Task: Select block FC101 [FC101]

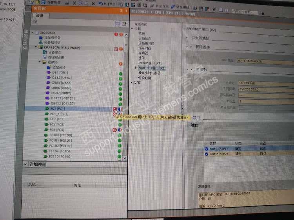Action: coord(58,140)
